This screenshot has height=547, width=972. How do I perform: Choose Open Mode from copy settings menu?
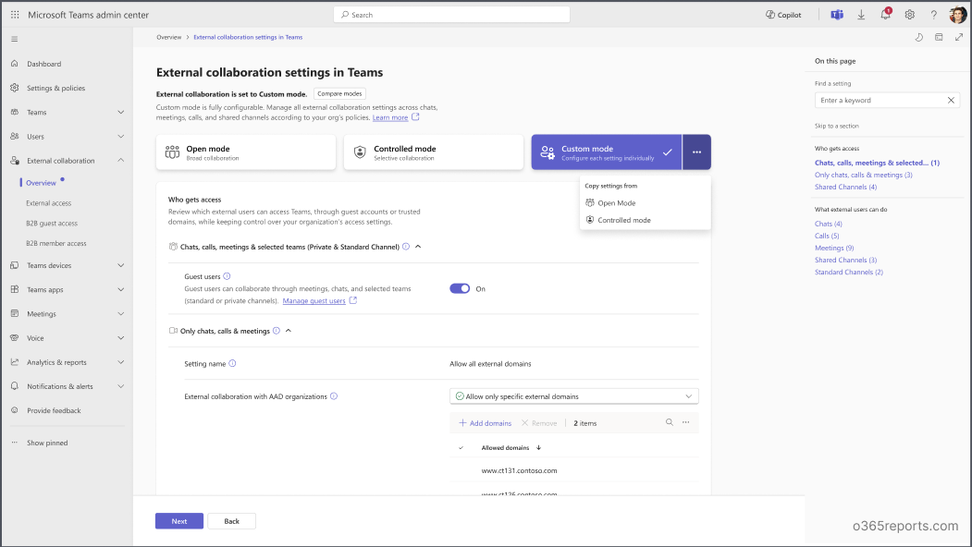pos(616,202)
